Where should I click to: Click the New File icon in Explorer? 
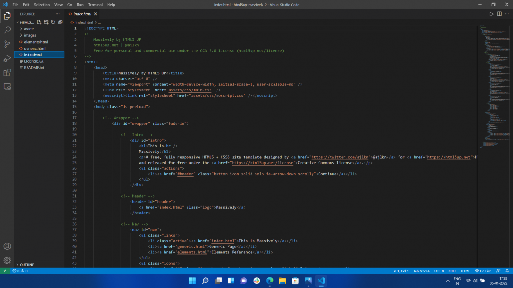tap(39, 22)
